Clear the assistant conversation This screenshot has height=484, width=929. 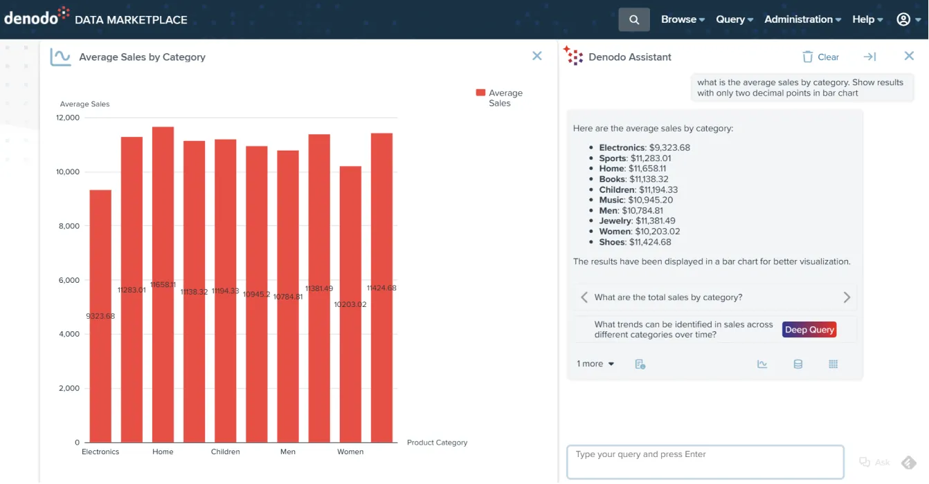820,56
